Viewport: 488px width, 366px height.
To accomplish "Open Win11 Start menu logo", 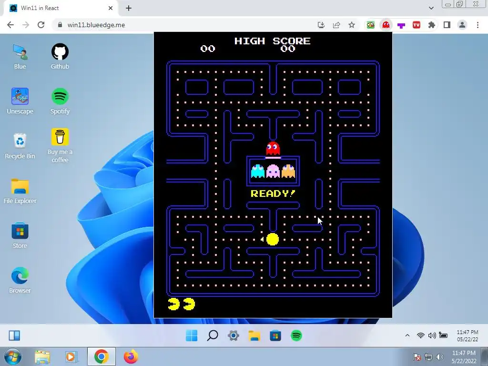I will (x=192, y=335).
